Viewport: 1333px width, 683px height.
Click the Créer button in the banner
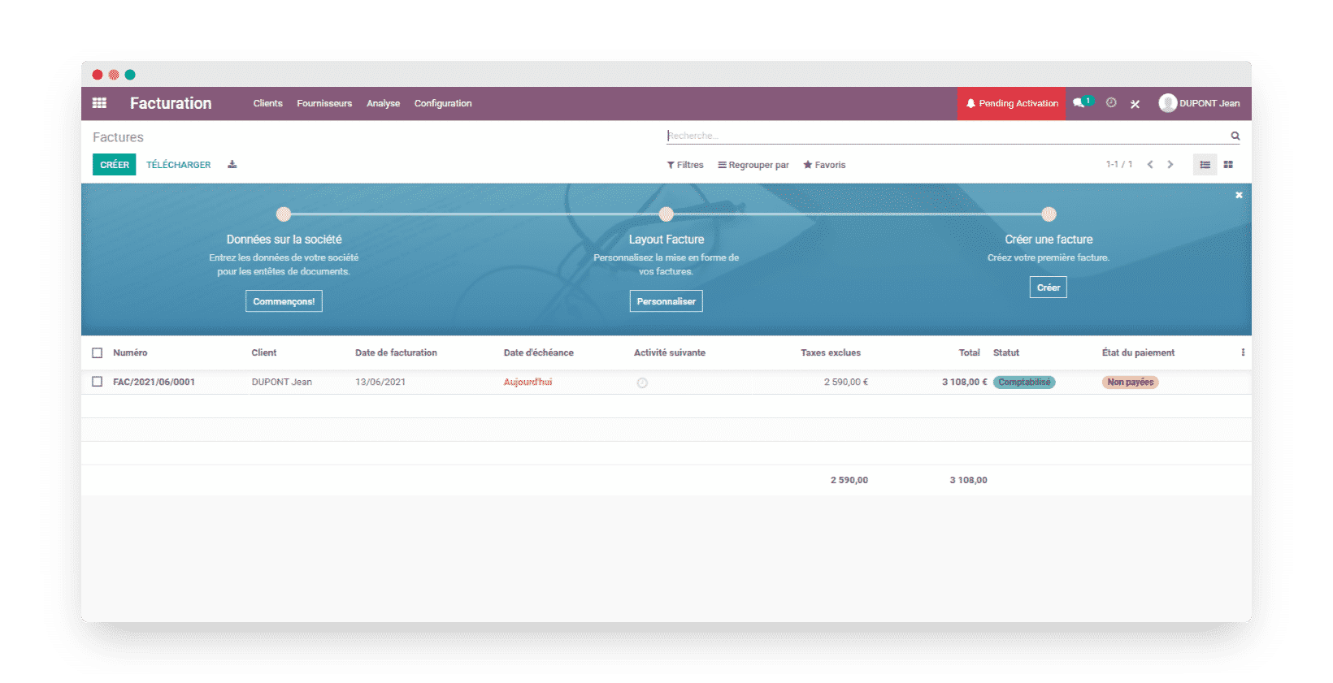tap(1049, 287)
